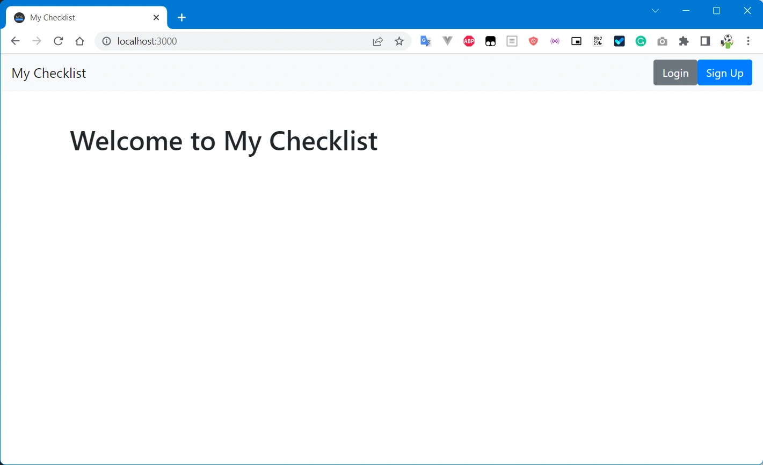Open the Extensions puzzle piece menu
The height and width of the screenshot is (465, 763).
684,41
